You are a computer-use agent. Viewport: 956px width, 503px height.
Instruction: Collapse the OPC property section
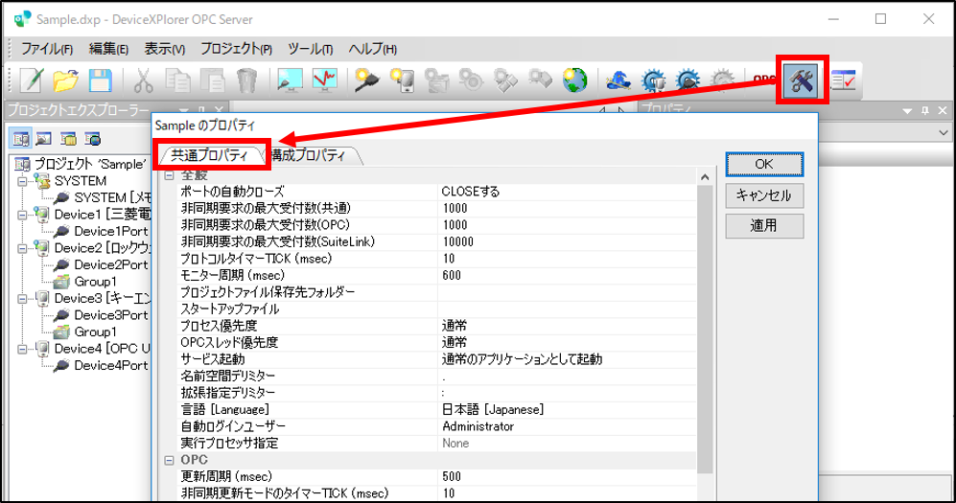click(x=169, y=461)
